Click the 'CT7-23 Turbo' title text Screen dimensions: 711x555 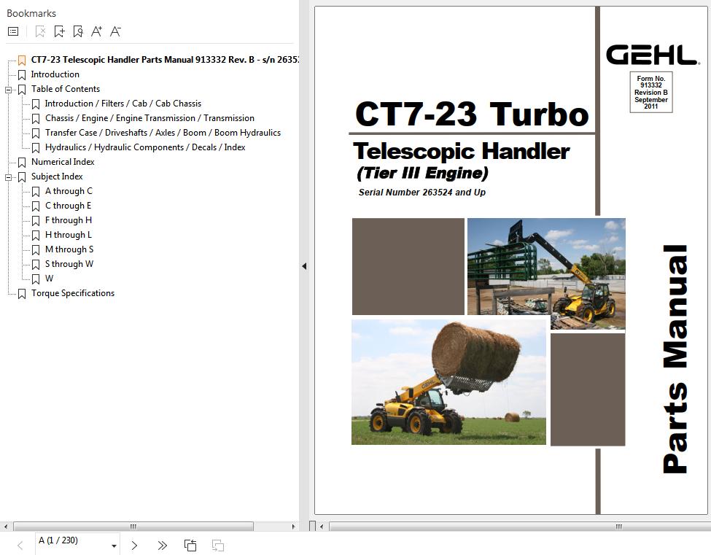(x=472, y=113)
